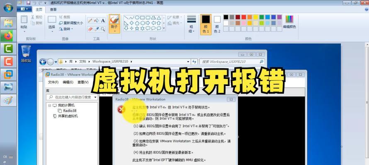Select 共享的虚拟机 in VMware library
Image resolution: width=369 pixels, height=165 pixels.
pos(66,116)
